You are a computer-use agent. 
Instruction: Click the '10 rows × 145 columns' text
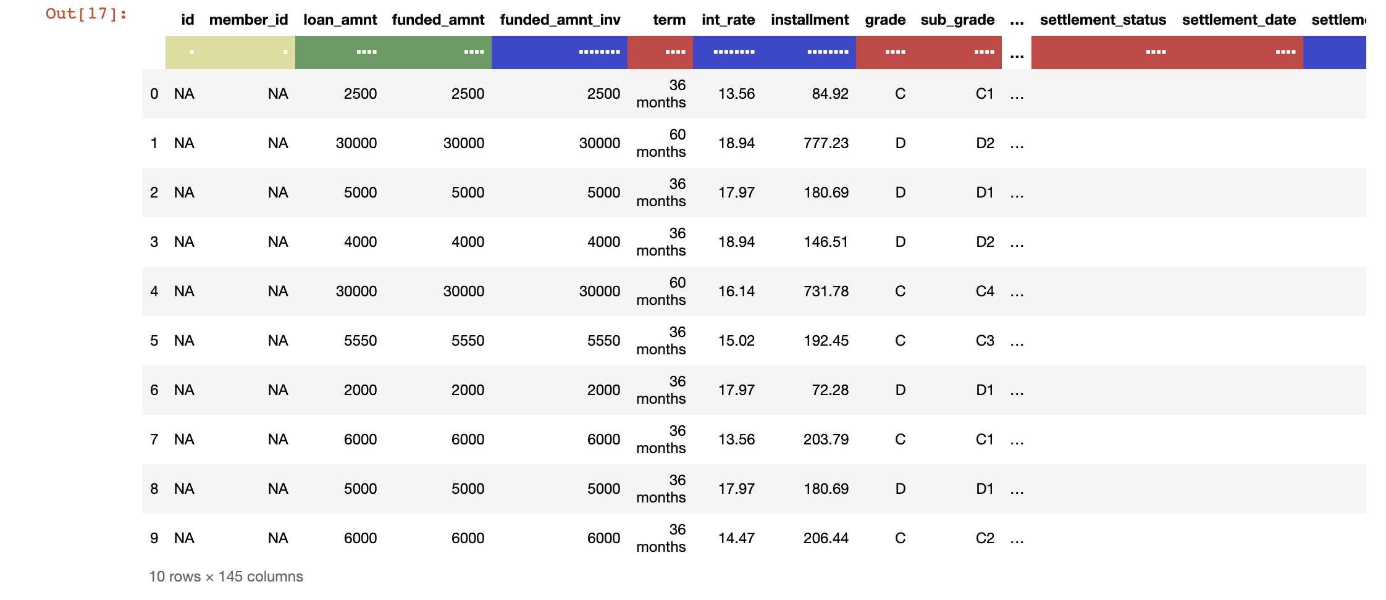click(x=225, y=576)
